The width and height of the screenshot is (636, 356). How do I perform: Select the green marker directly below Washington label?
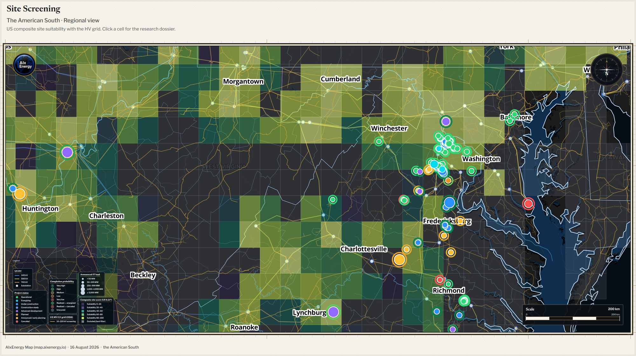(x=472, y=171)
